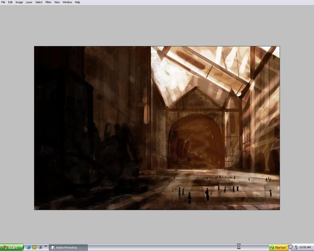314x251 pixels.
Task: Open the File menu
Action: pyautogui.click(x=3, y=2)
